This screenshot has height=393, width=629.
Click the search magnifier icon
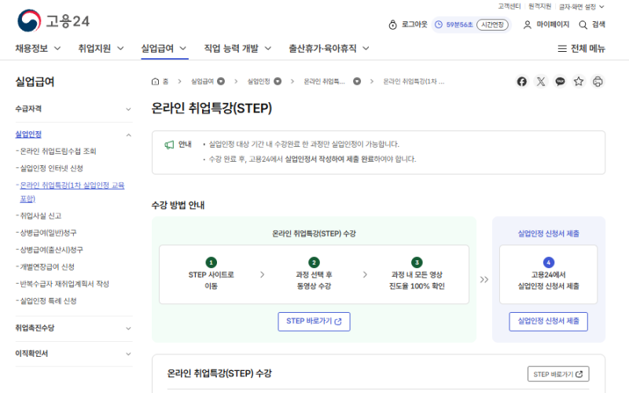[583, 25]
